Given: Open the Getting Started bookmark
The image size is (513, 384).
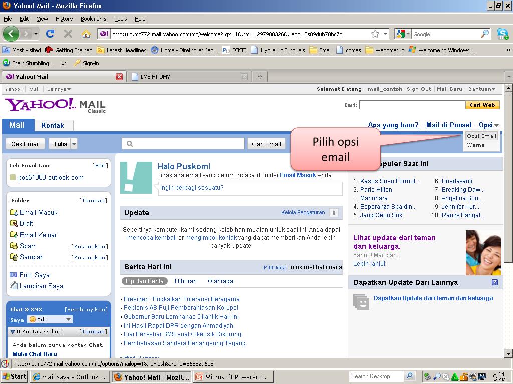Looking at the screenshot, I should click(69, 50).
